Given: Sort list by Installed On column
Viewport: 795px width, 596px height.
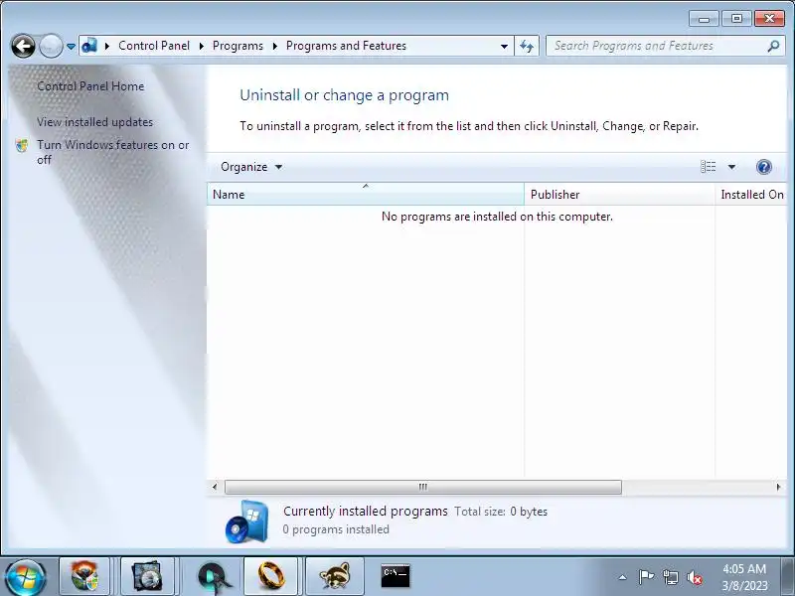Looking at the screenshot, I should 751,194.
